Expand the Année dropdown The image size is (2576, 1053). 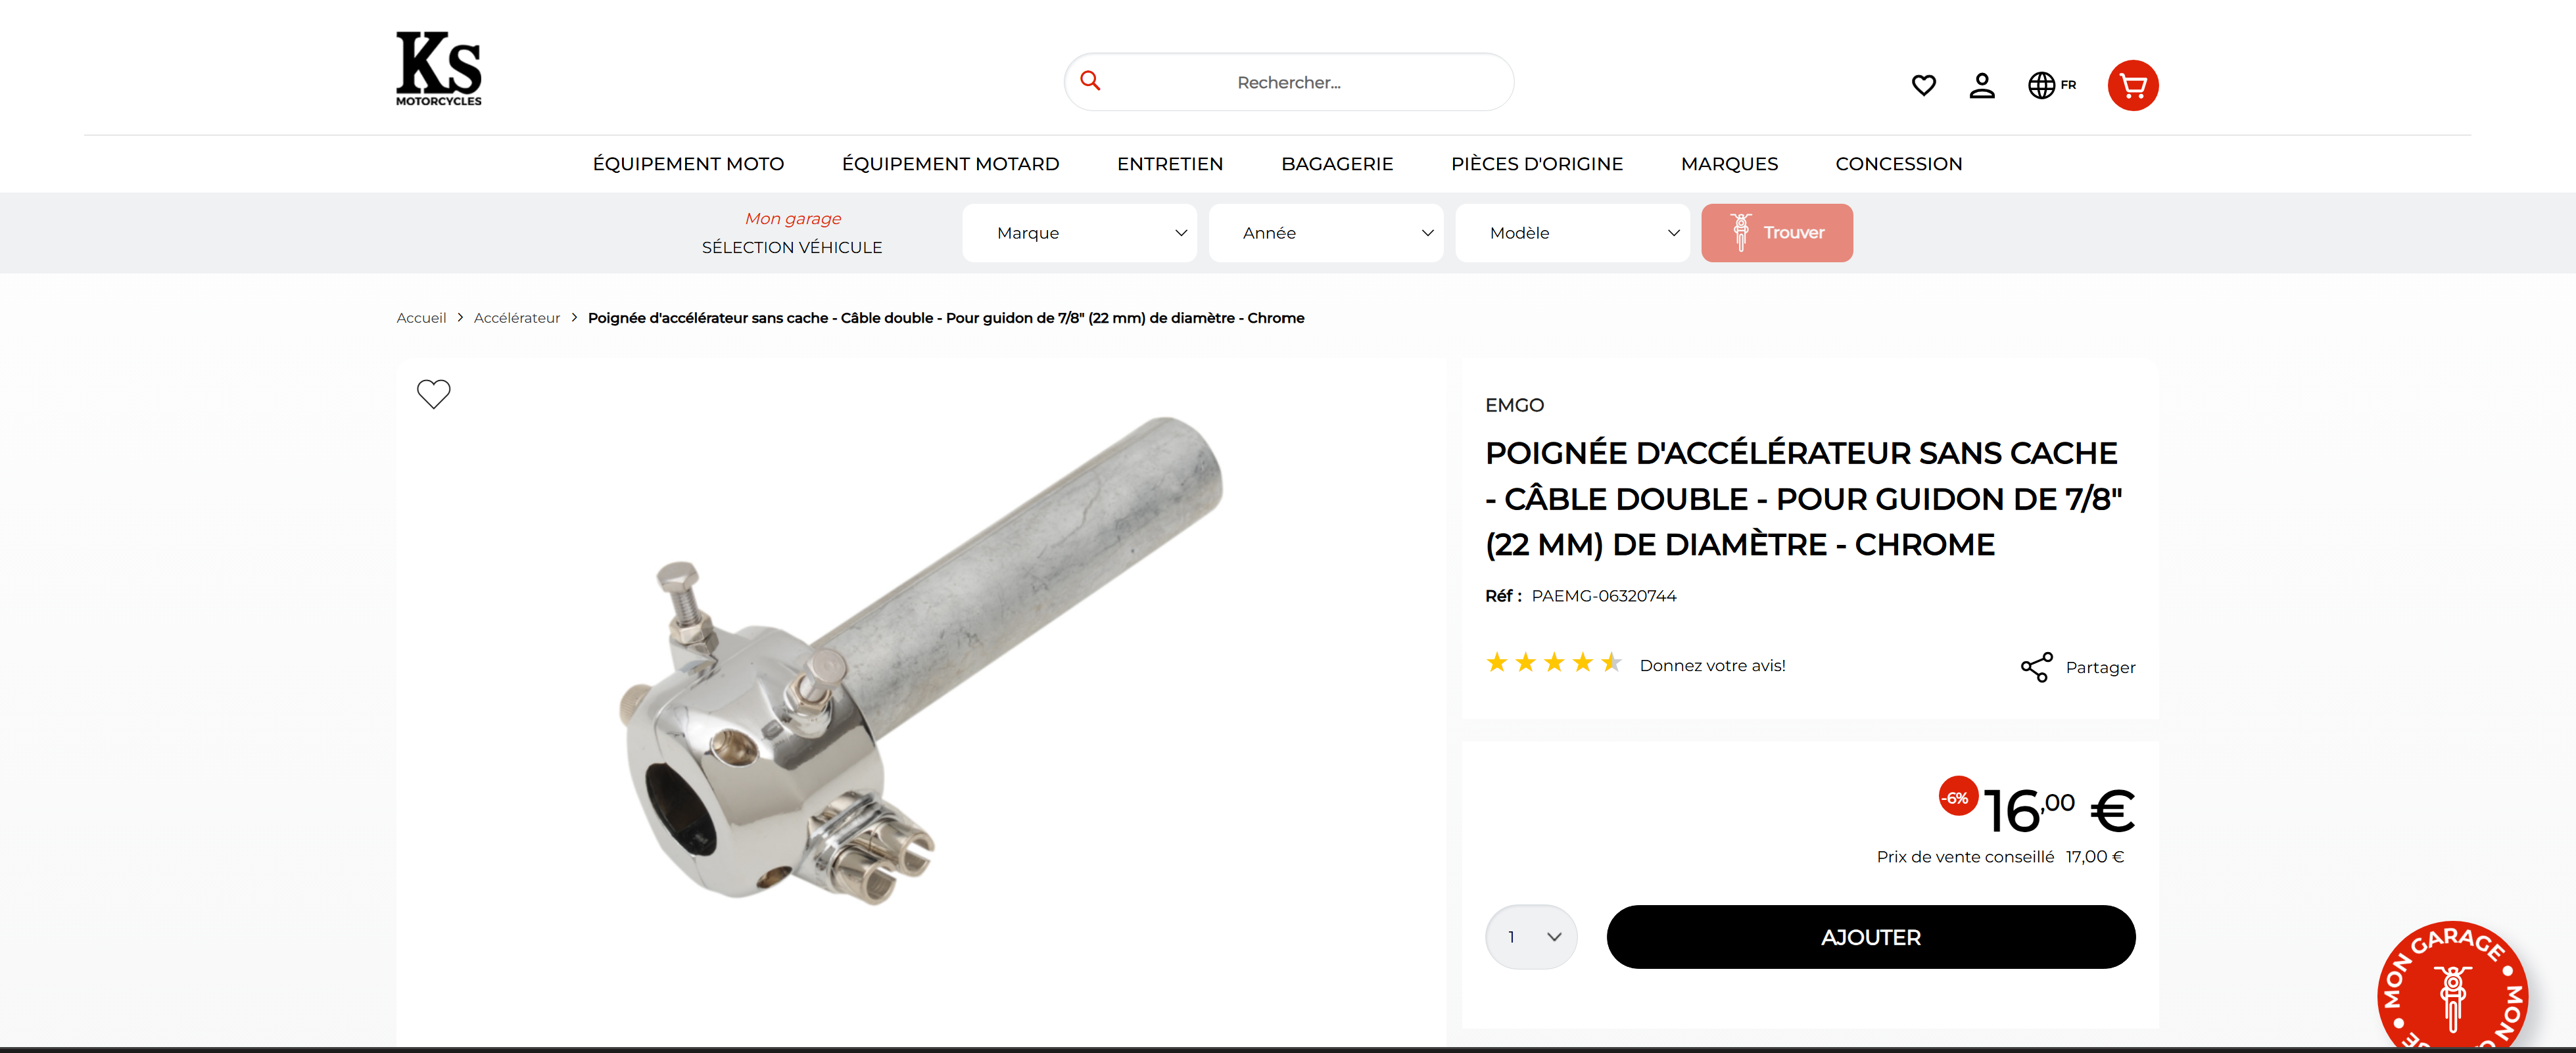click(1325, 233)
